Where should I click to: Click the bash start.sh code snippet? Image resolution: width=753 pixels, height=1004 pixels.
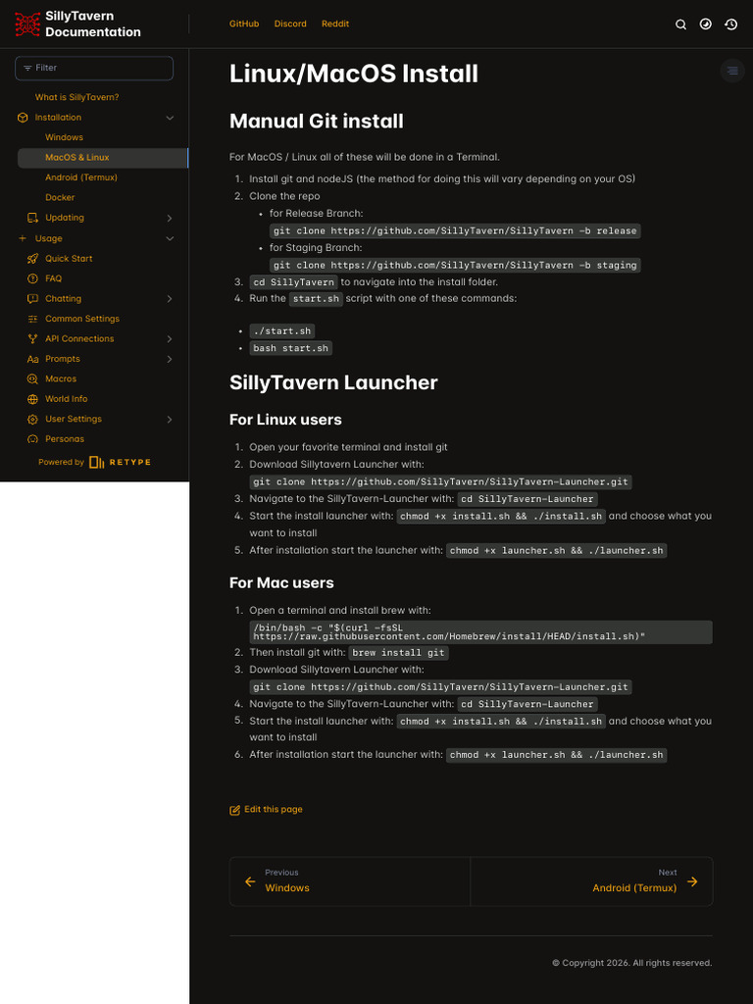[290, 348]
